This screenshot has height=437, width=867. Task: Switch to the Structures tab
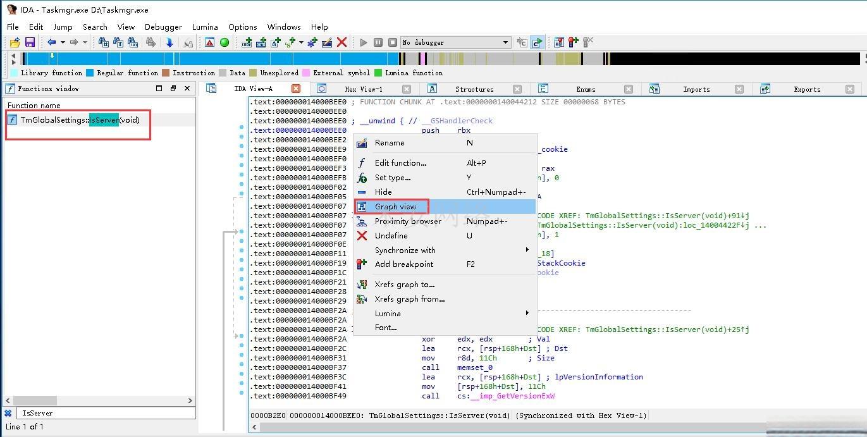click(474, 89)
